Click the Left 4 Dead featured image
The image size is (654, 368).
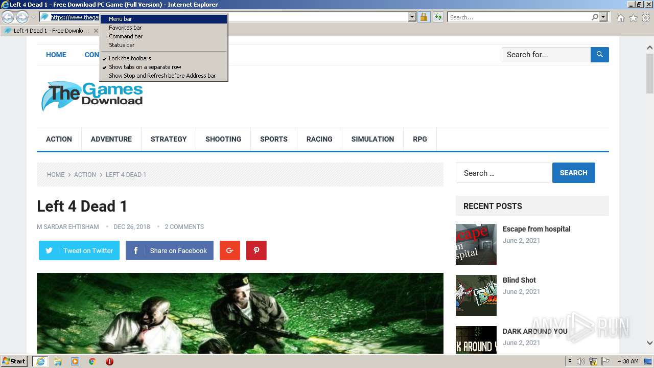(240, 313)
